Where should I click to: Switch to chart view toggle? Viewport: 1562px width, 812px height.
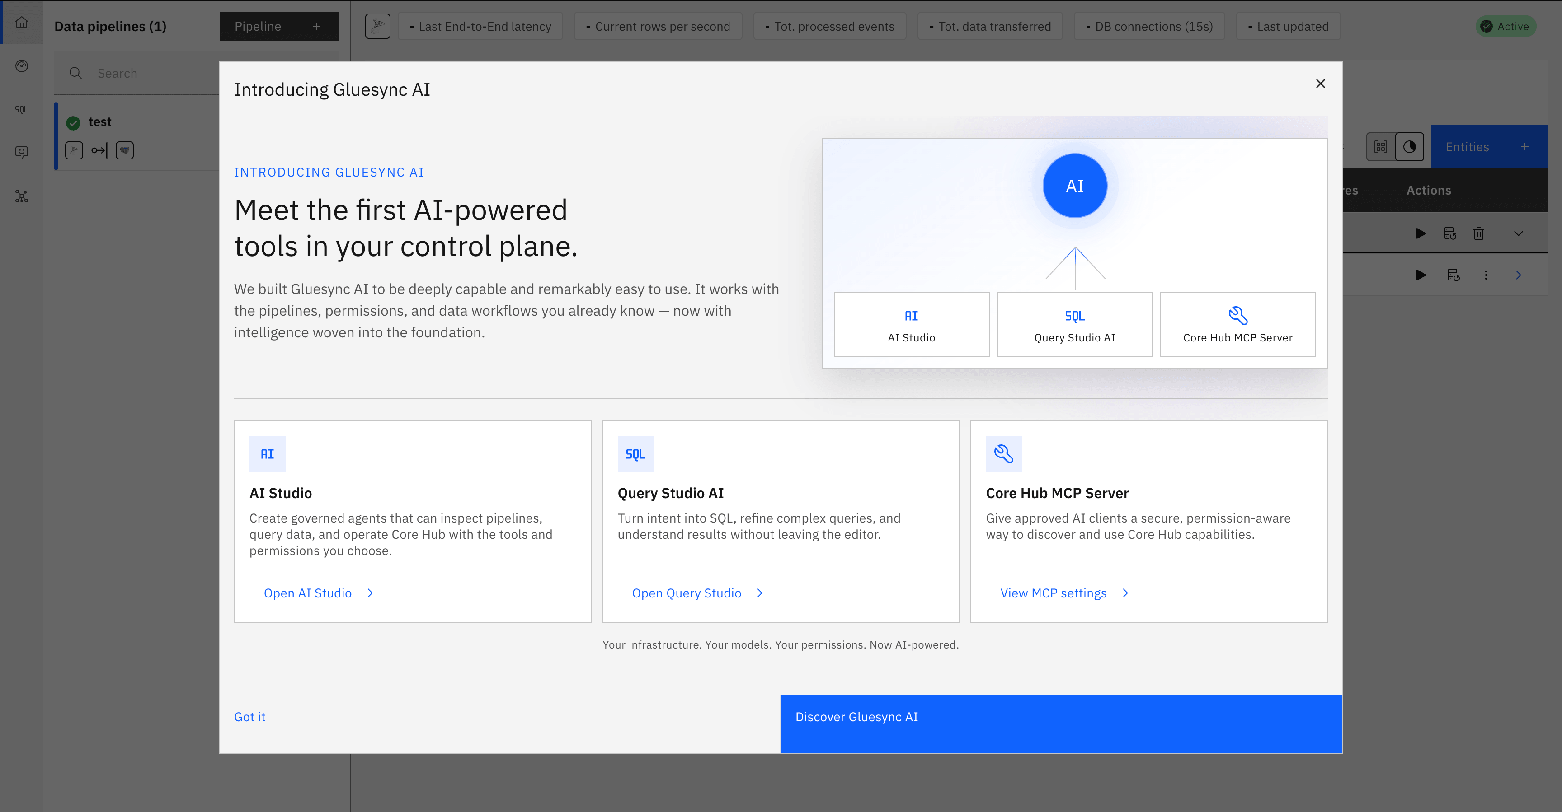click(x=1409, y=147)
